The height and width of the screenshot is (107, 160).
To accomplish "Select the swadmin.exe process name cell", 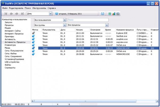I will pos(122,39).
